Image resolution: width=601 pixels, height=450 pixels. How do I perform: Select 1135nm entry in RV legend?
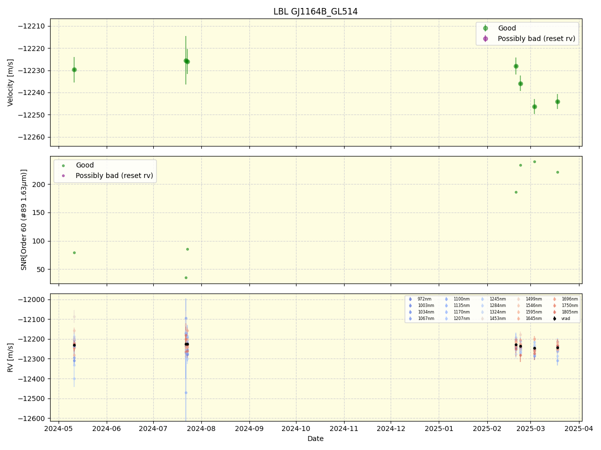(462, 305)
